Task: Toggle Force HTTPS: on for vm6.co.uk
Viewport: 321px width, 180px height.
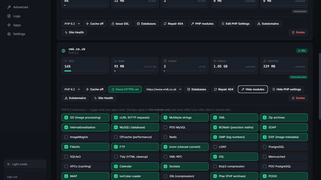Action: tap(125, 89)
